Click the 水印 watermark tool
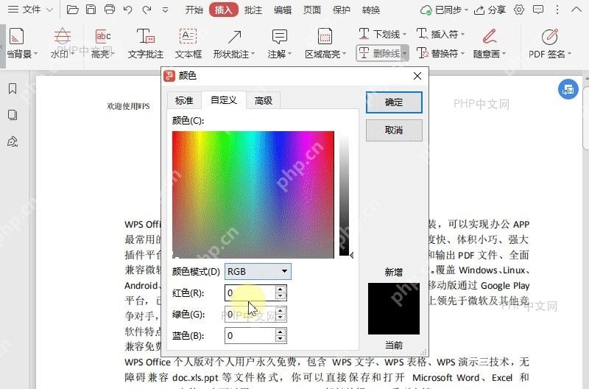The height and width of the screenshot is (389, 589). 62,43
